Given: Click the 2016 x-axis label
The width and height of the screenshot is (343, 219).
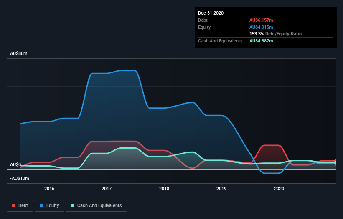Looking at the screenshot, I should coord(49,189).
